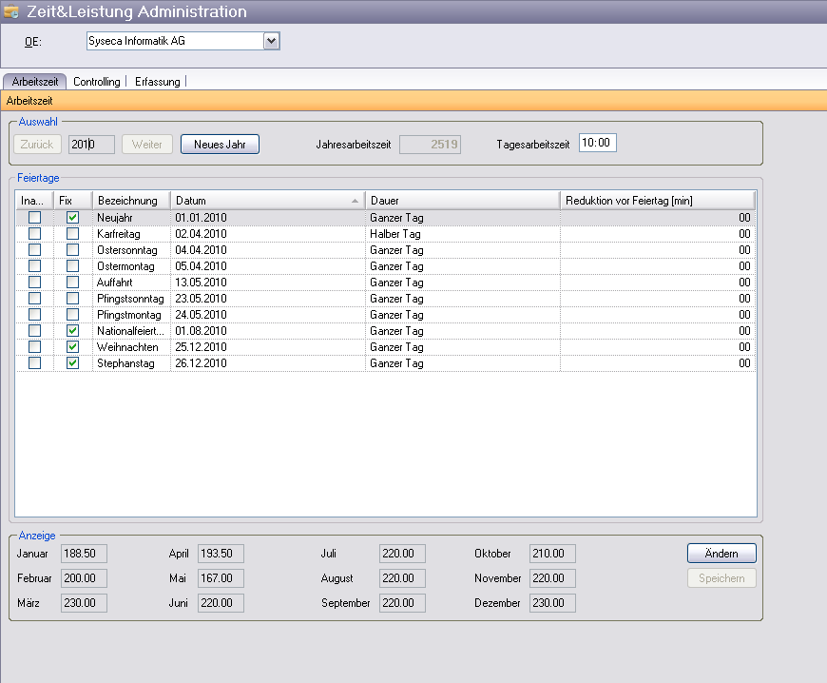Toggle the Fix checkbox for Stephanstag
This screenshot has height=683, width=827.
[x=73, y=363]
